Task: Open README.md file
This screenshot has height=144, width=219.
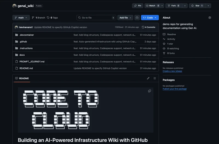Action: click(26, 68)
